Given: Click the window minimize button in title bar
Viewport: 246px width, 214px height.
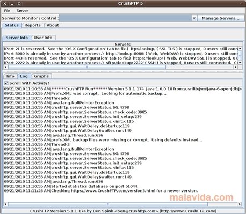Looking at the screenshot, I should (x=12, y=3).
